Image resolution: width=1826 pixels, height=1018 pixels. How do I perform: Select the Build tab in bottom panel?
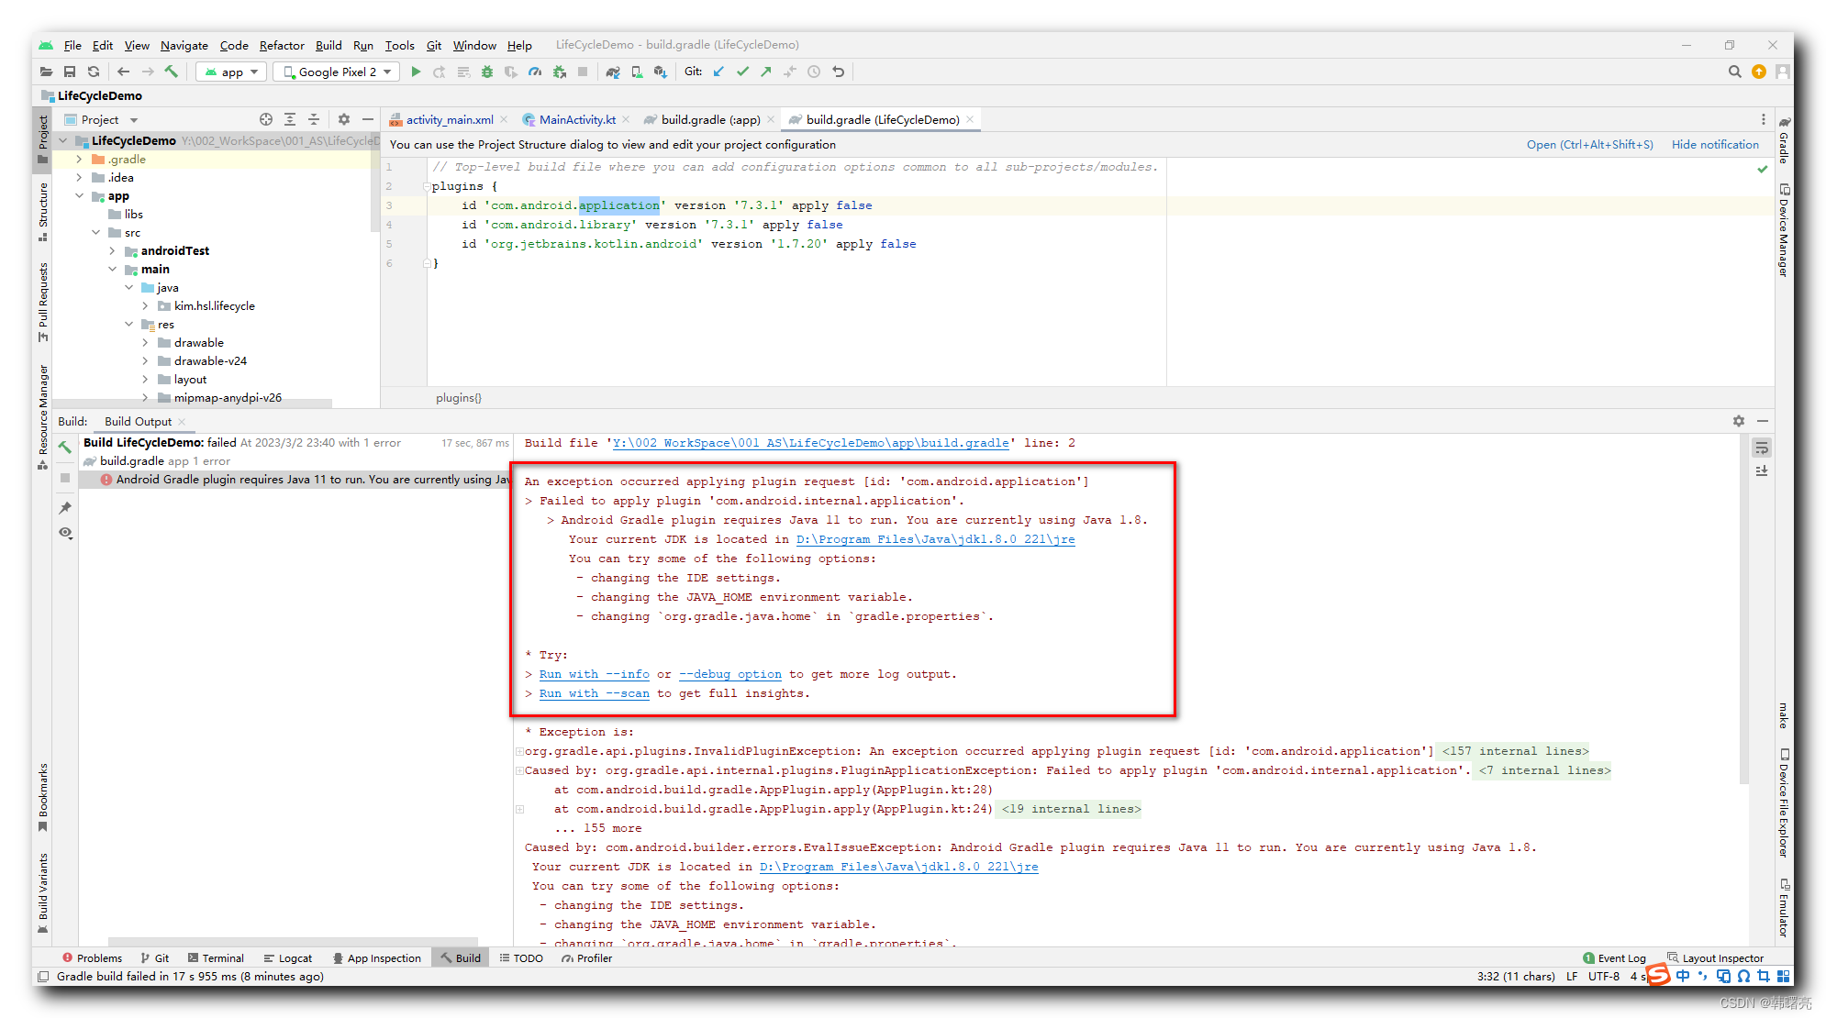click(465, 957)
